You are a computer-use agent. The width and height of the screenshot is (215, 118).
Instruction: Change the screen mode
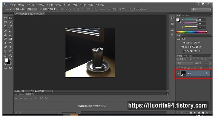[10, 68]
